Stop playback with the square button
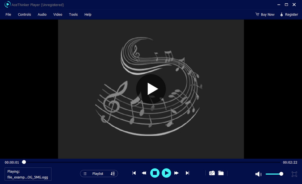This screenshot has height=184, width=302. pyautogui.click(x=155, y=173)
